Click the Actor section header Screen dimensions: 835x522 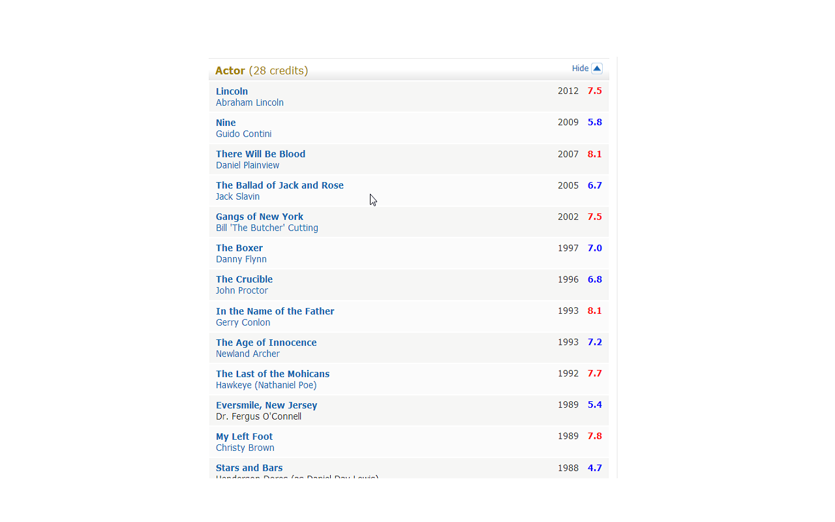point(230,70)
